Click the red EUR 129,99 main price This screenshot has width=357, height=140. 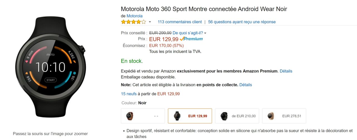click(x=164, y=39)
